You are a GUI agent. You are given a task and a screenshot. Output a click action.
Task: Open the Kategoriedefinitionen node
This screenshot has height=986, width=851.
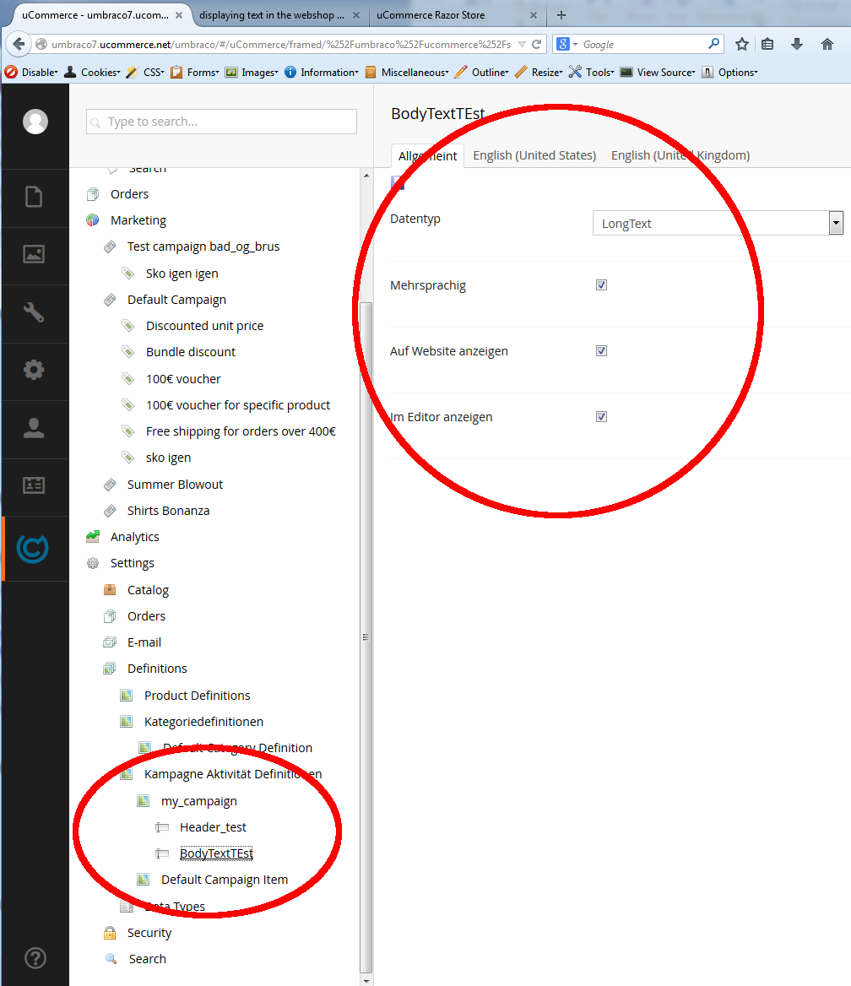click(203, 722)
